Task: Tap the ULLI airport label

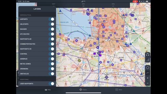Action: click(99, 50)
